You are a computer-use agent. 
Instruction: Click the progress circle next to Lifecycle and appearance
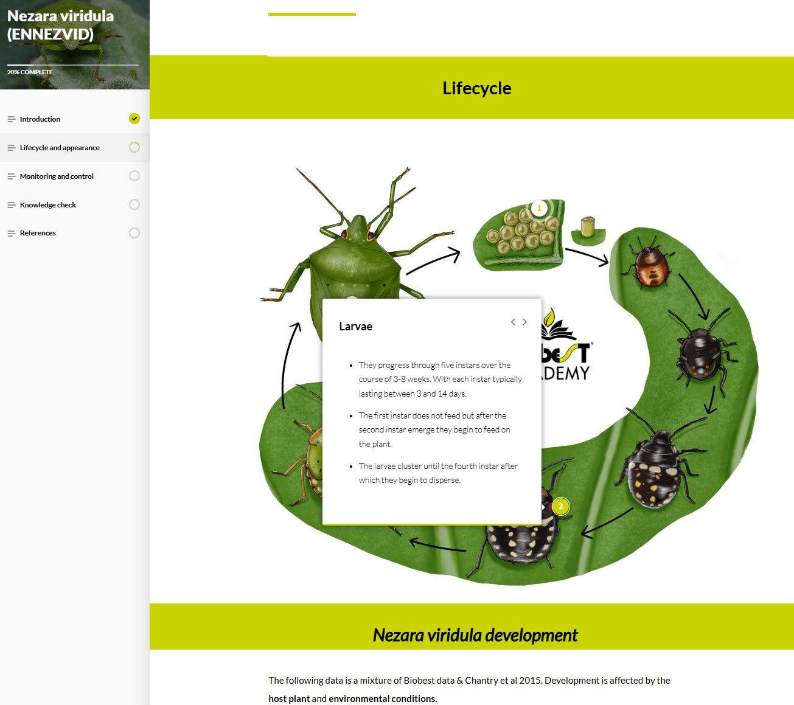[x=134, y=147]
